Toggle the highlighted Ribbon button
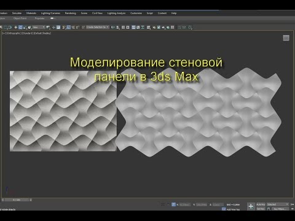295x221 pixels. coord(133,27)
